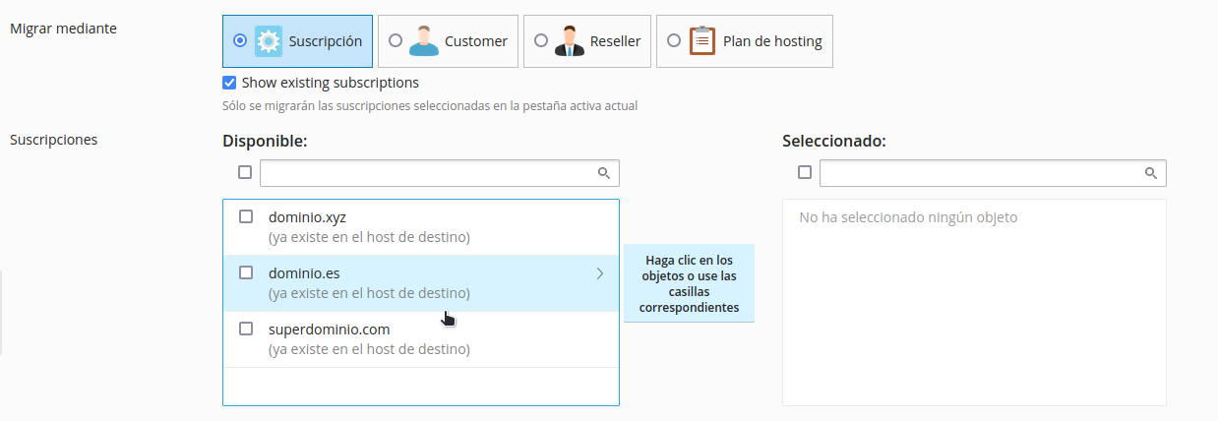Screen dimensions: 1218x421
Task: Click the Seleccionado search magnifier icon
Action: click(1151, 173)
